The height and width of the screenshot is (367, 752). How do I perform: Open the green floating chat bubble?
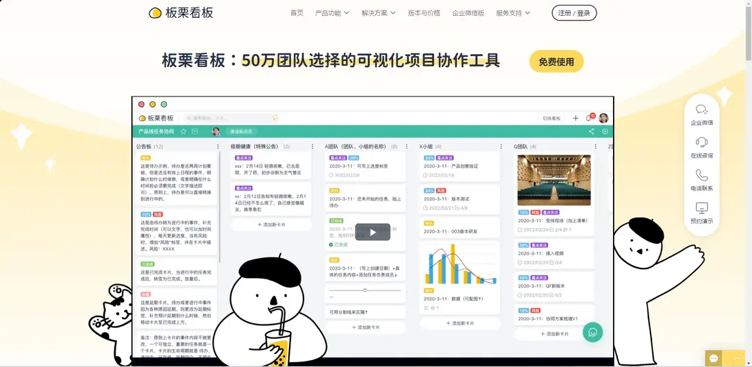[593, 332]
